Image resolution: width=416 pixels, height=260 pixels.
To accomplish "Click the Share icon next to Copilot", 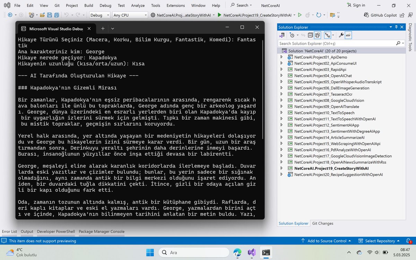I will click(402, 15).
